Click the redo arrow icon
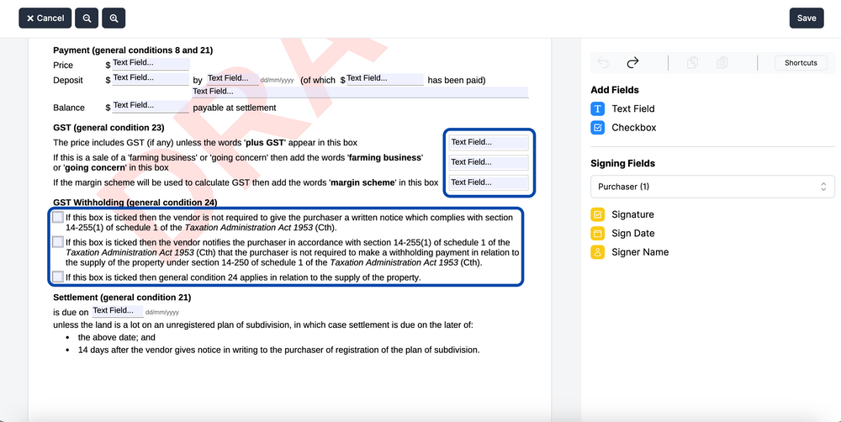 coord(633,63)
